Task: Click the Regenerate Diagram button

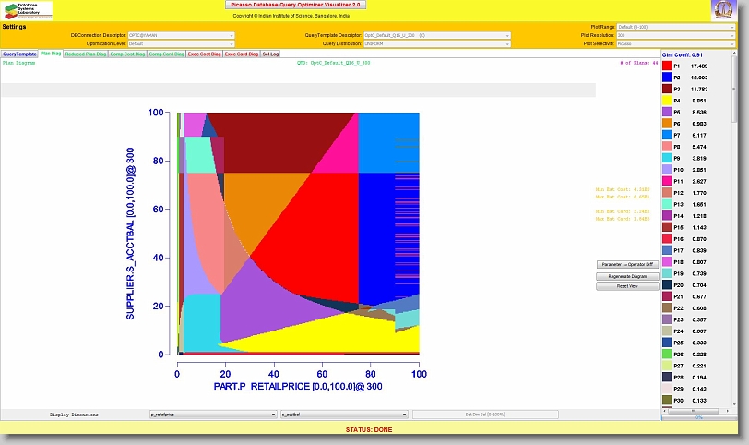Action: point(626,276)
